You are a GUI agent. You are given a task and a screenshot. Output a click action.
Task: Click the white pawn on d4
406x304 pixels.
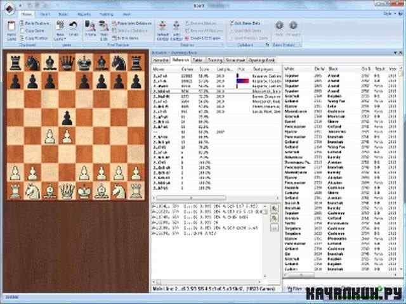[x=67, y=137]
